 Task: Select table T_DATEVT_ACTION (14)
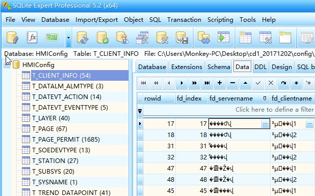(67, 96)
